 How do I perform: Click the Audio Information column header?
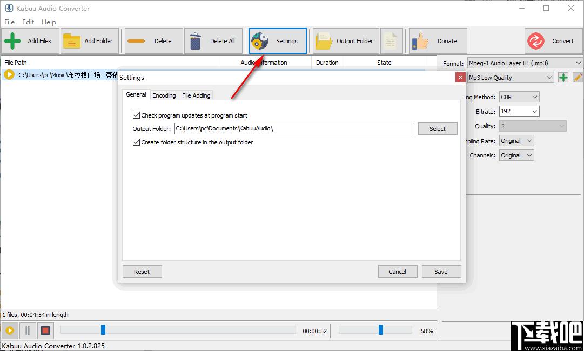coord(264,63)
